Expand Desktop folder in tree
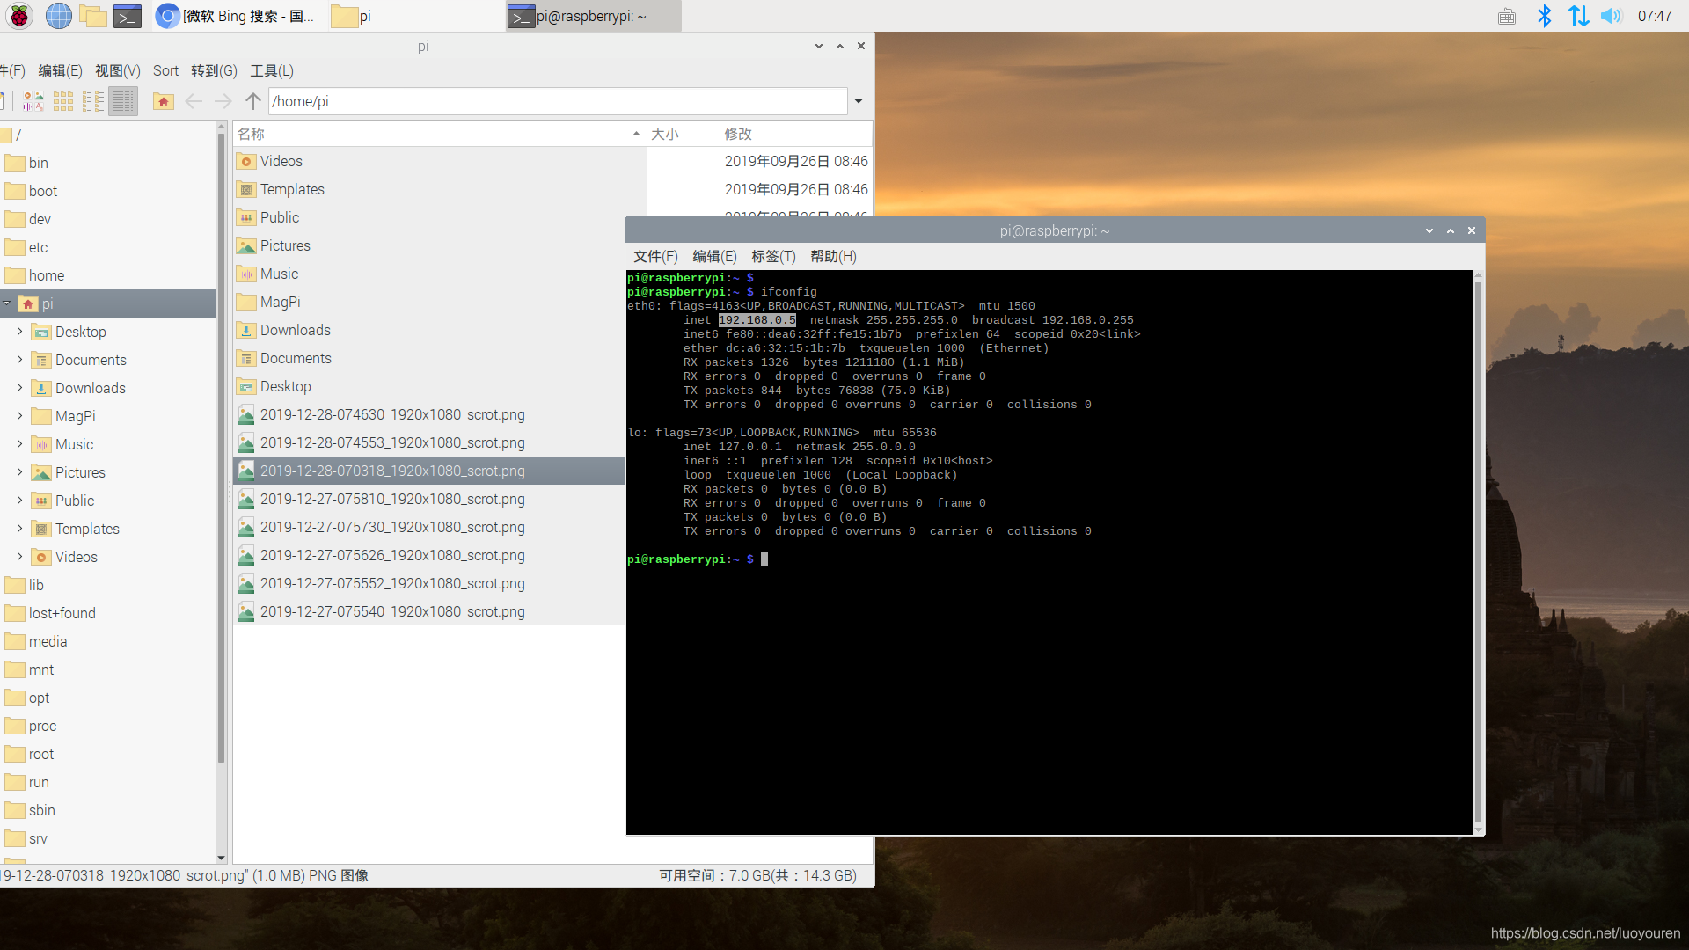The height and width of the screenshot is (950, 1689). point(19,332)
